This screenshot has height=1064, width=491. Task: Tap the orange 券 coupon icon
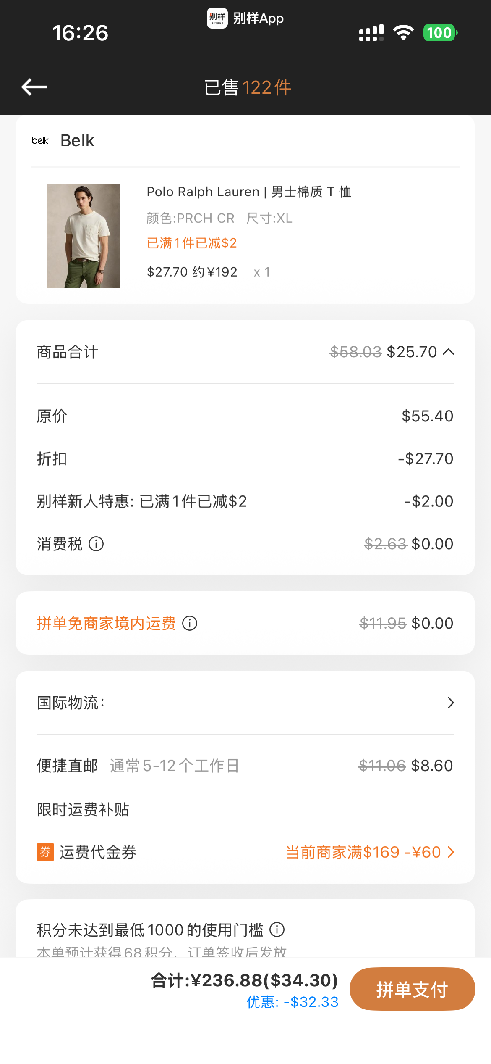tap(45, 852)
